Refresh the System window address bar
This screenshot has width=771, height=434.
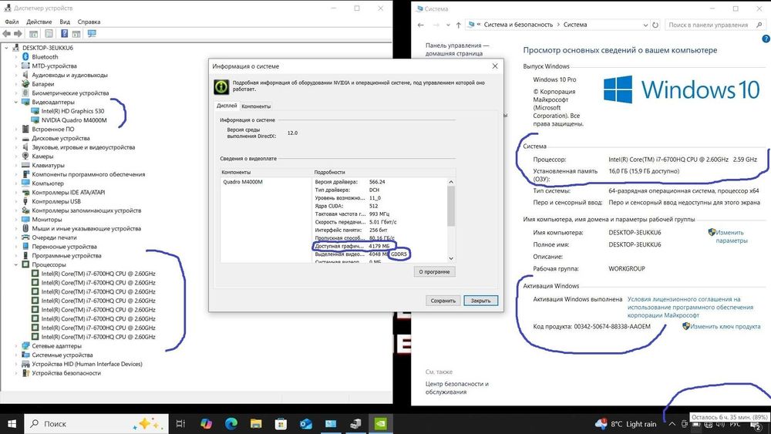(655, 25)
